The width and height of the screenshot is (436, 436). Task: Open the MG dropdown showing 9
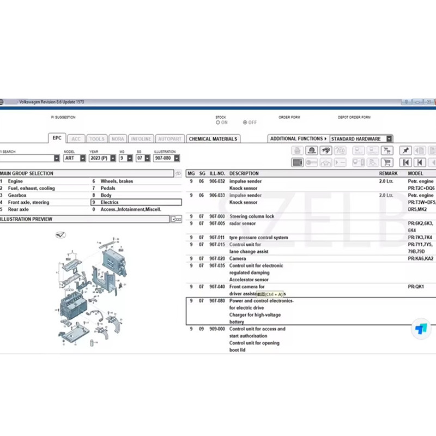click(130, 158)
